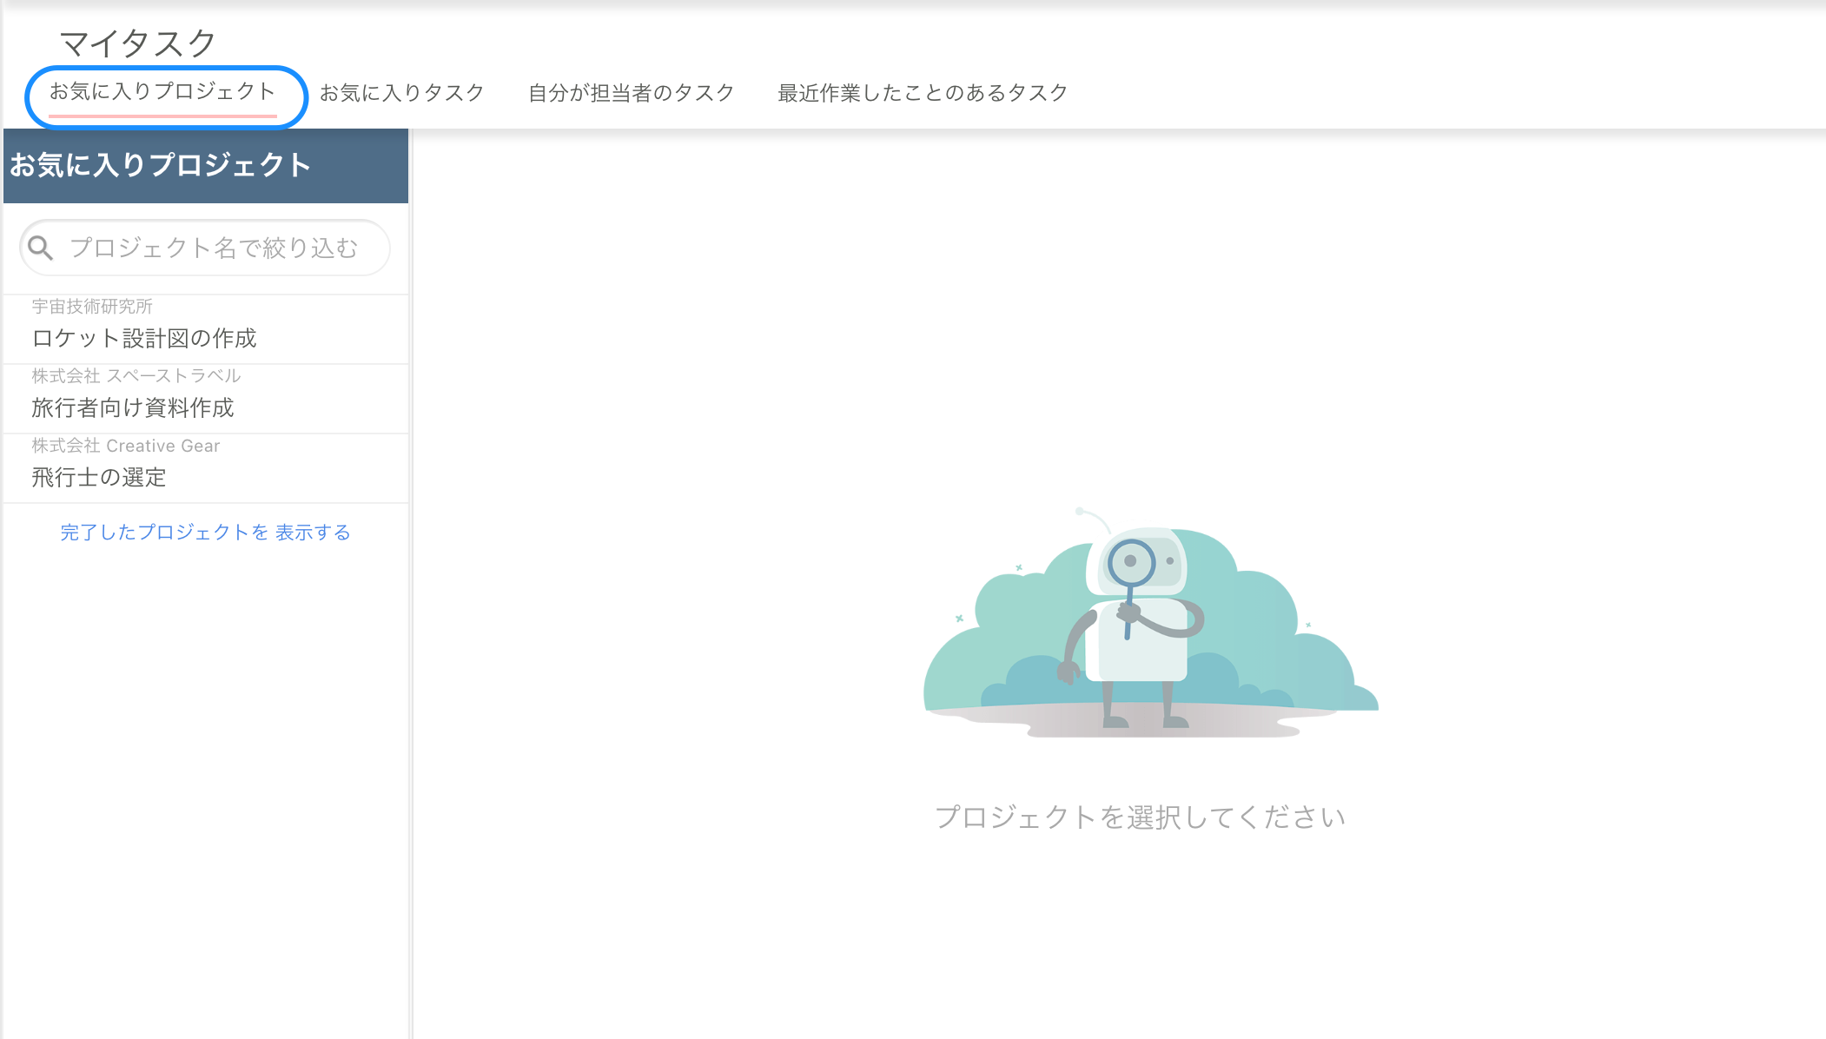Open 最近作業したことのあるタスク tab
The width and height of the screenshot is (1826, 1039).
[x=923, y=93]
